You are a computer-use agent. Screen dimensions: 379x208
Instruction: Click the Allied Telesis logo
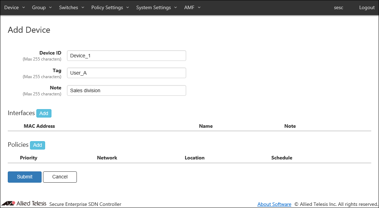pyautogui.click(x=24, y=203)
